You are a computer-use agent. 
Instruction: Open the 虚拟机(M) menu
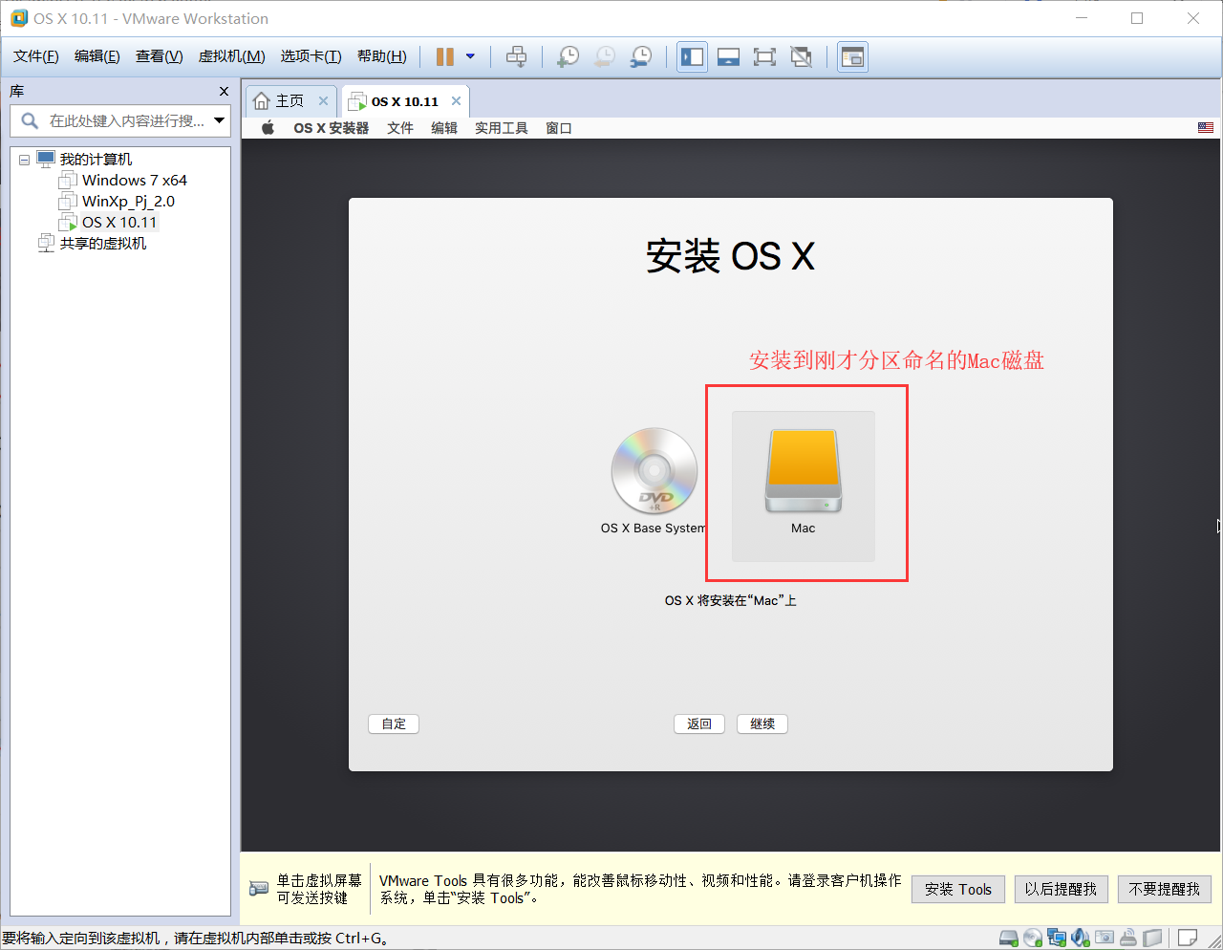pyautogui.click(x=231, y=56)
